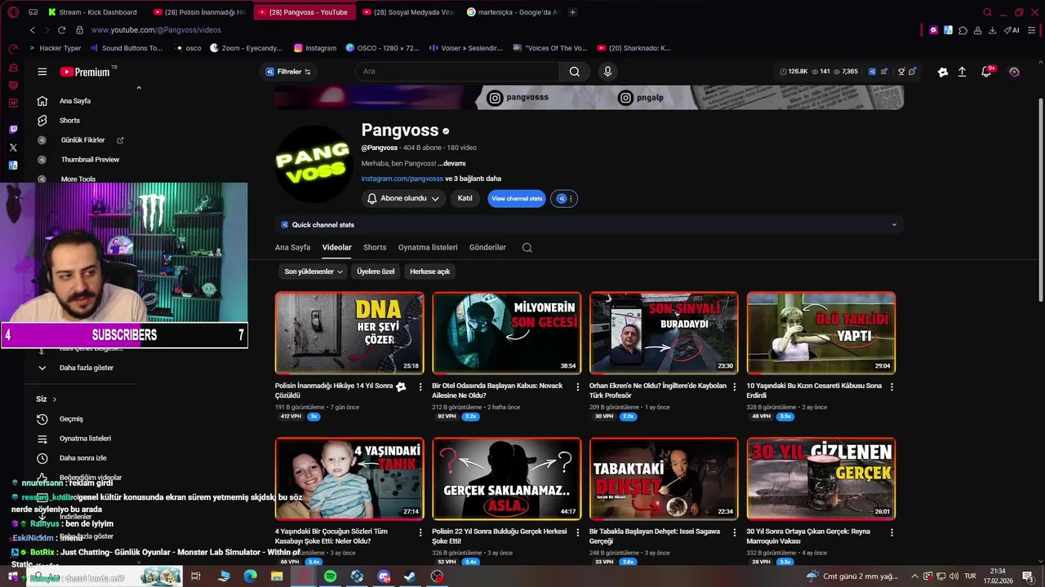This screenshot has height=587, width=1045.
Task: Open 'Daha sonra izle' in sidebar
Action: [x=82, y=458]
